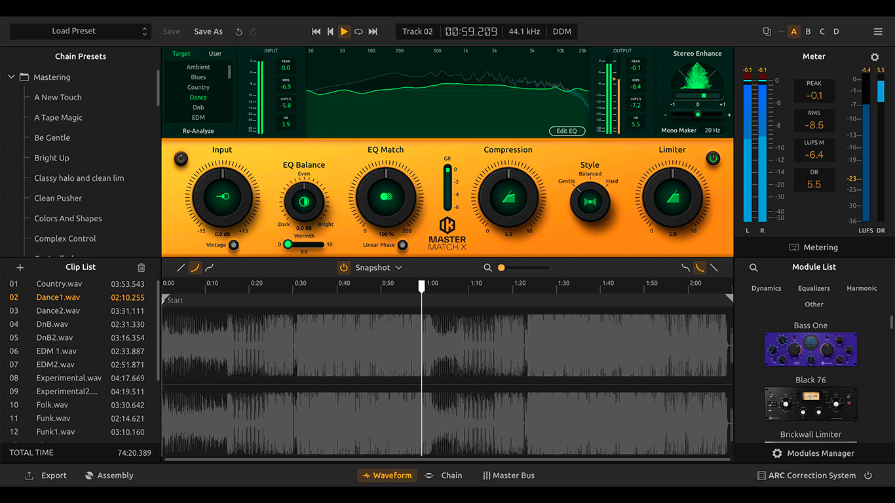The image size is (895, 503).
Task: Jump to the first track with rewind icon
Action: pos(316,31)
